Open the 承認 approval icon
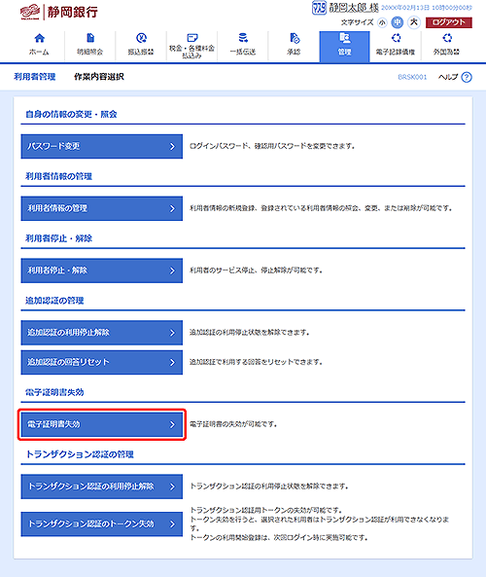The image size is (486, 577). point(295,38)
